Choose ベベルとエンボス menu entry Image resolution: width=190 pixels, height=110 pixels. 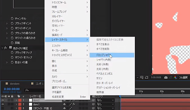coord(104,74)
